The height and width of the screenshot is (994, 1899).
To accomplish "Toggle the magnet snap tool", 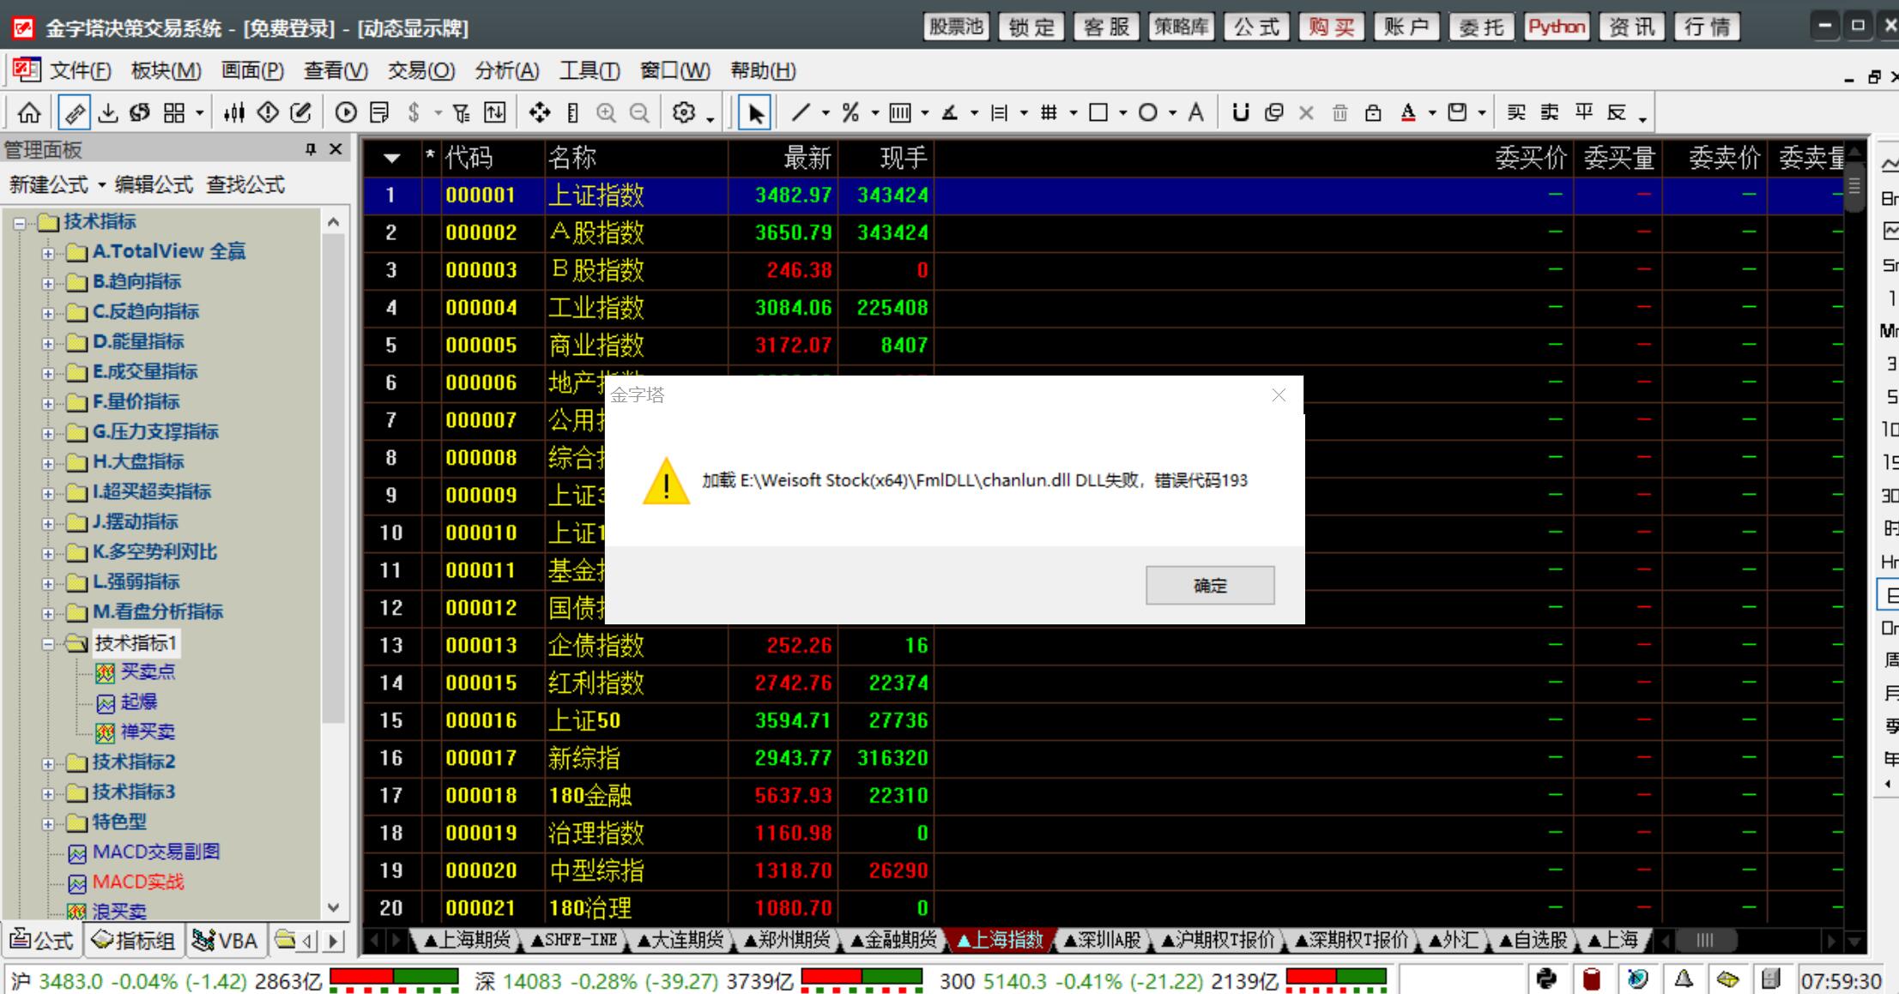I will coord(1240,112).
